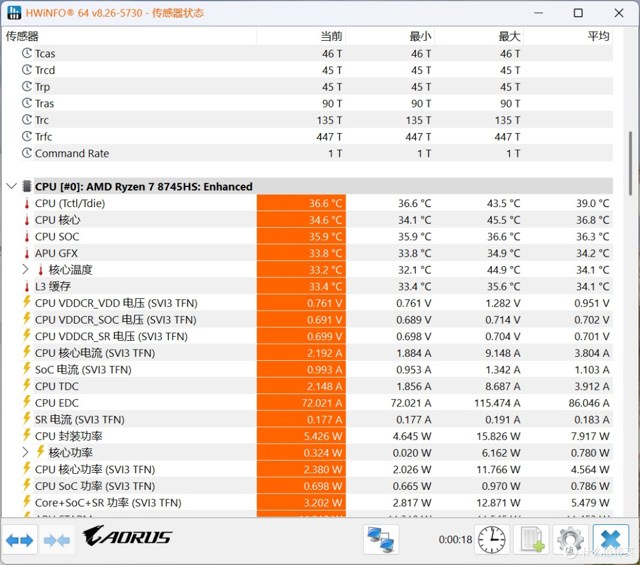
Task: Click the 72.021 A current value cell
Action: [301, 403]
